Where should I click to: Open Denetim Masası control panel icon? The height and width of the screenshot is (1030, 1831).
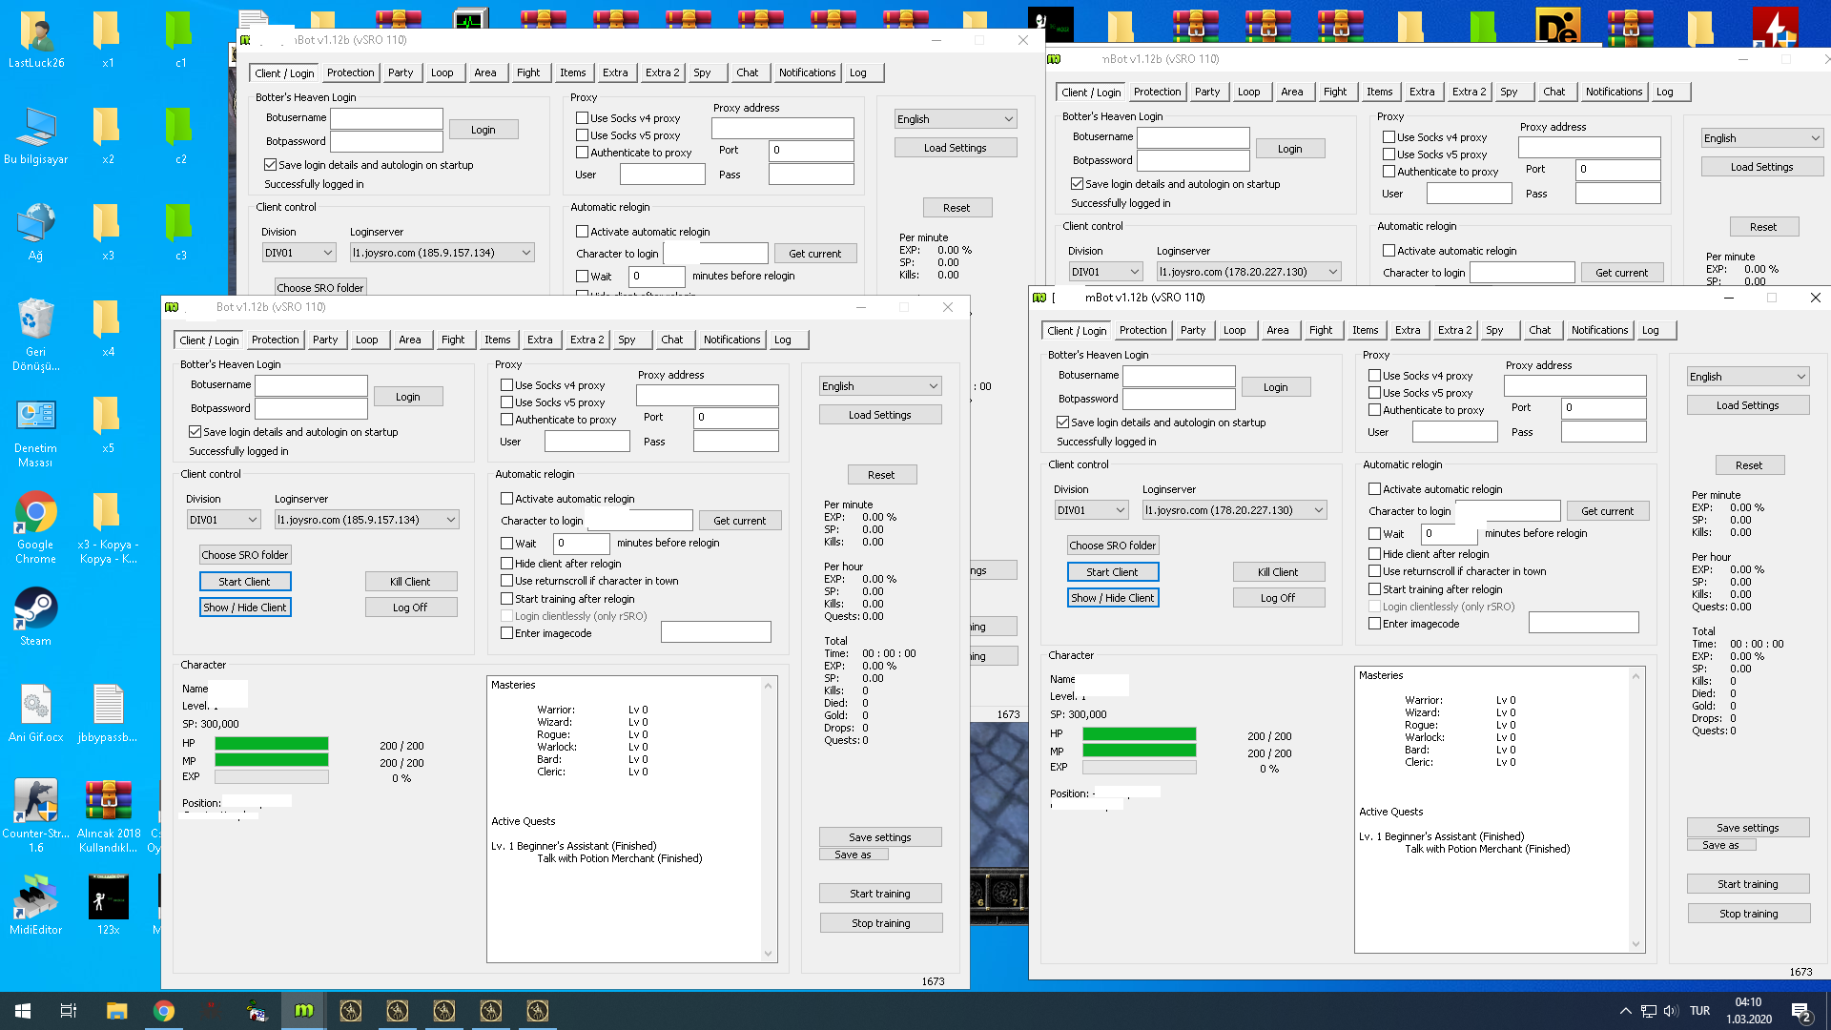point(36,432)
